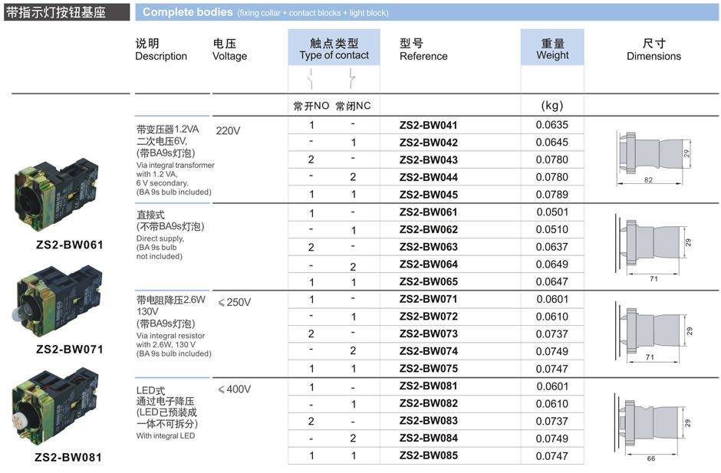
Task: Select dimension drawing beside the ZS2-BW063 row
Action: (652, 247)
